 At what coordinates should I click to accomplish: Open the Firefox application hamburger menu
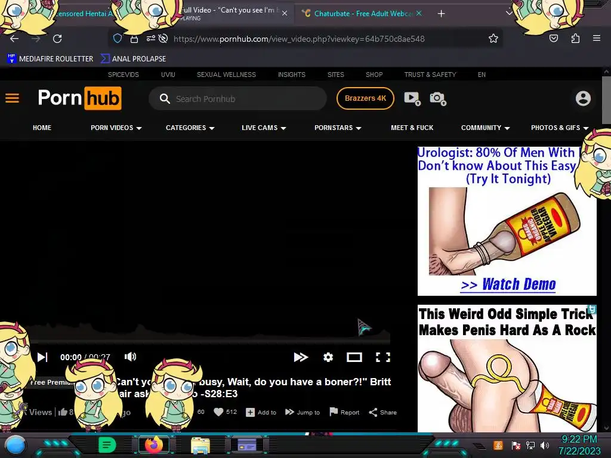(x=596, y=38)
